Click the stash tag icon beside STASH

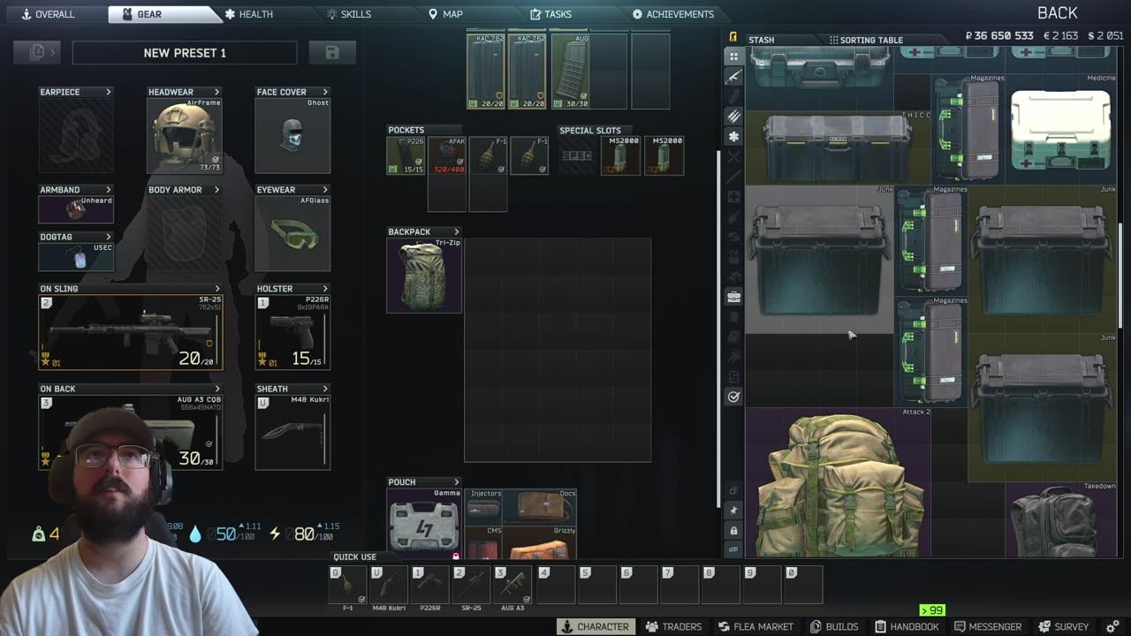(732, 36)
